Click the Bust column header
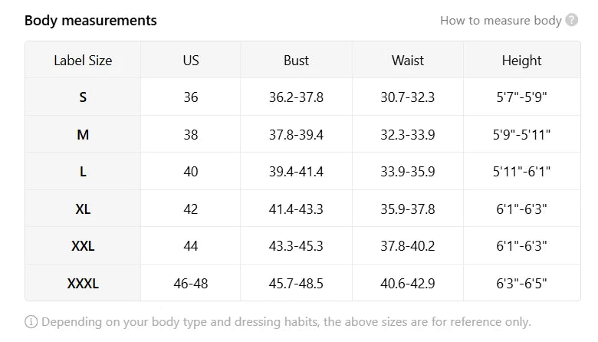Image resolution: width=598 pixels, height=342 pixels. 296,61
